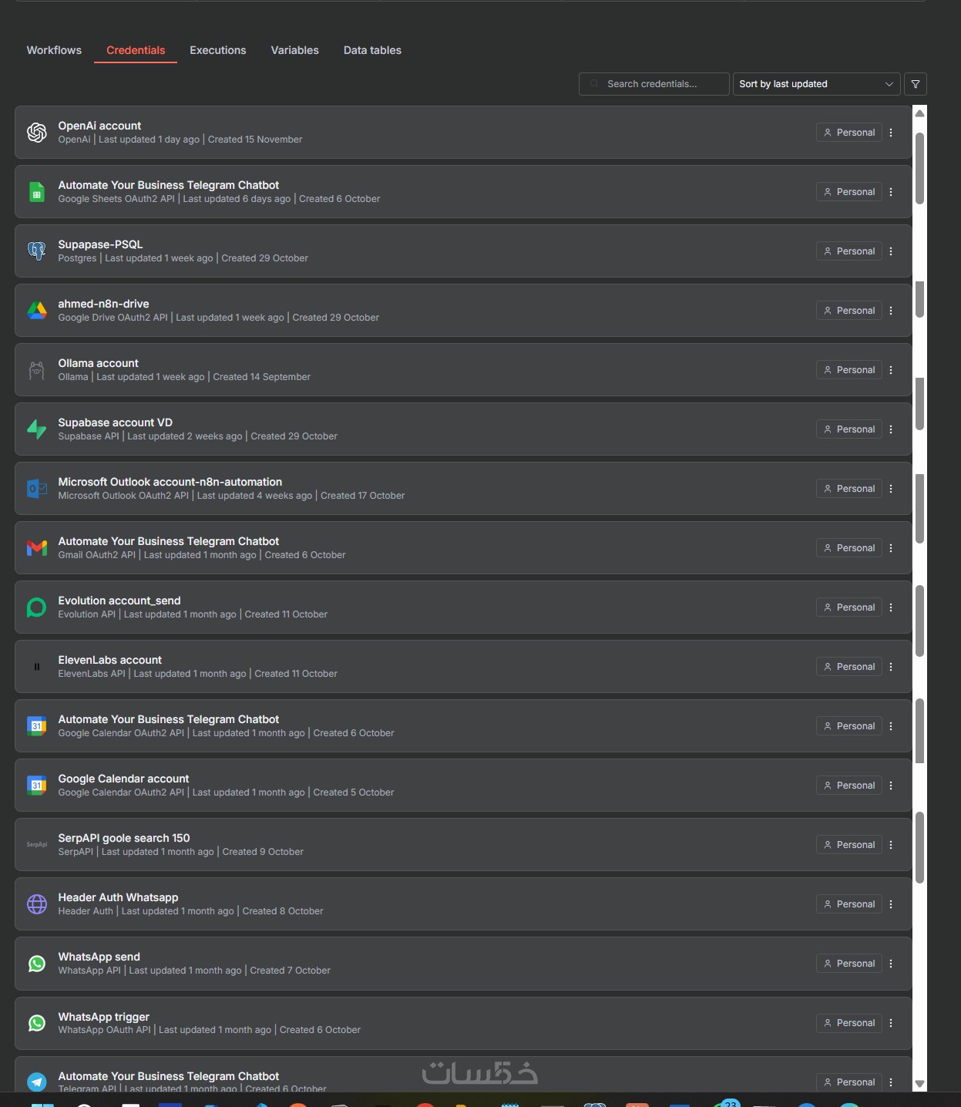
Task: Open 'Microsoft Outlook account-n8n-automation' title
Action: pos(170,482)
